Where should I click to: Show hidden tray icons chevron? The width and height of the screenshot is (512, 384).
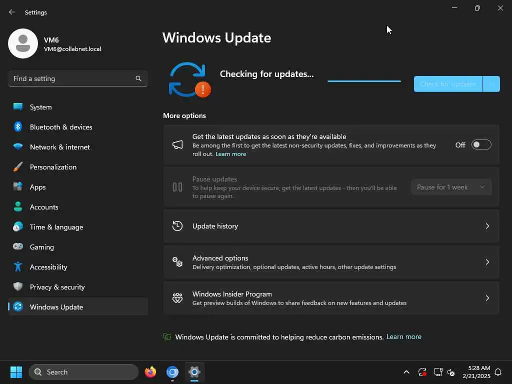[406, 372]
